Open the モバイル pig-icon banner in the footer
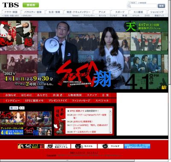The image size is (171, 162). [x=84, y=146]
